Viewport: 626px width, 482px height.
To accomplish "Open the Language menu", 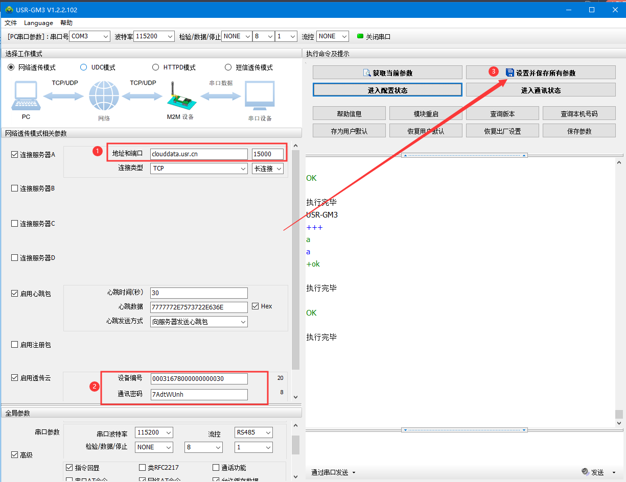I will pos(38,23).
